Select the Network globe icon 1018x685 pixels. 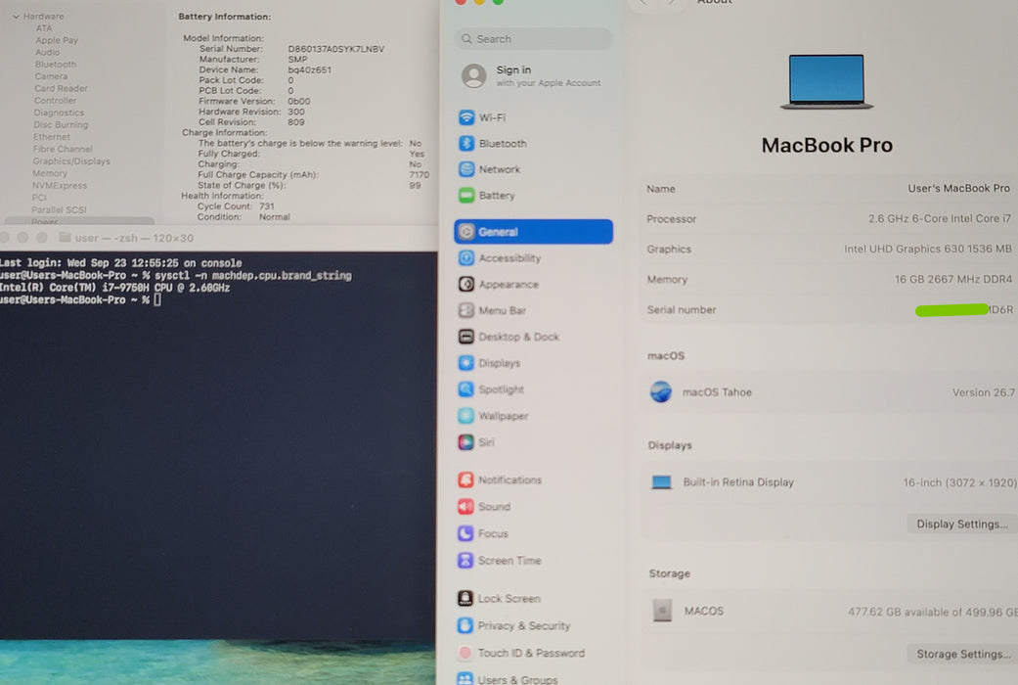[x=466, y=169]
